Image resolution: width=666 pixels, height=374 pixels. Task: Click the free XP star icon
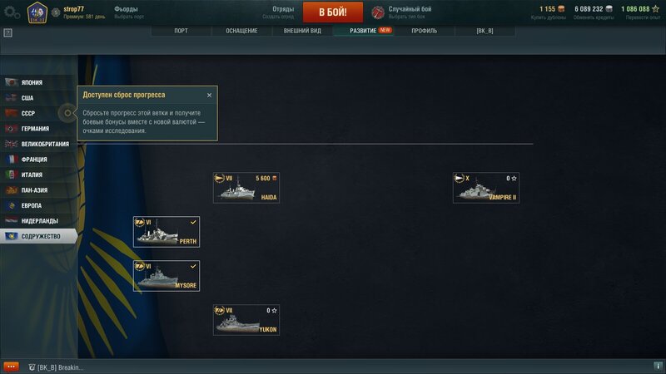pyautogui.click(x=655, y=9)
